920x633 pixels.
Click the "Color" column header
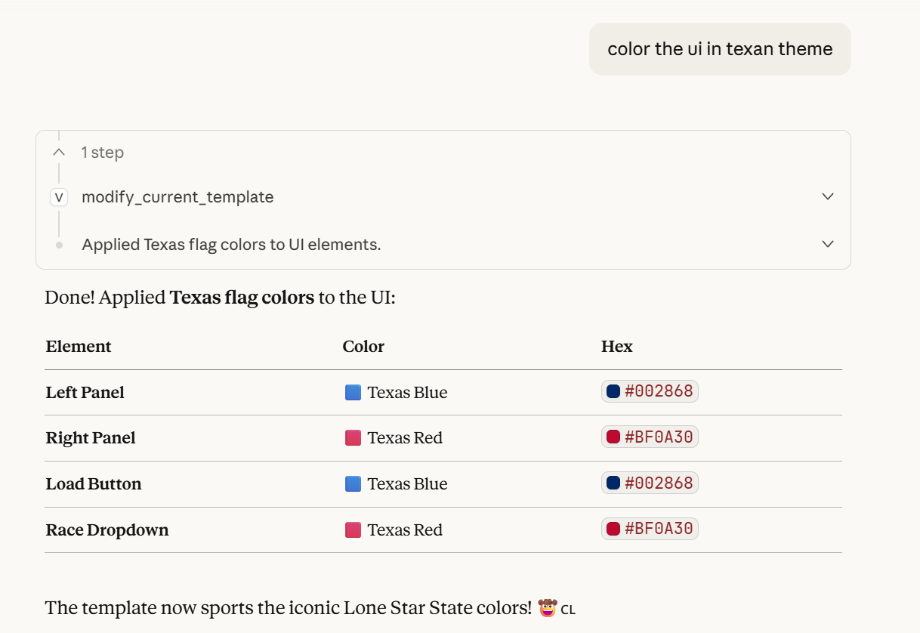pyautogui.click(x=363, y=347)
